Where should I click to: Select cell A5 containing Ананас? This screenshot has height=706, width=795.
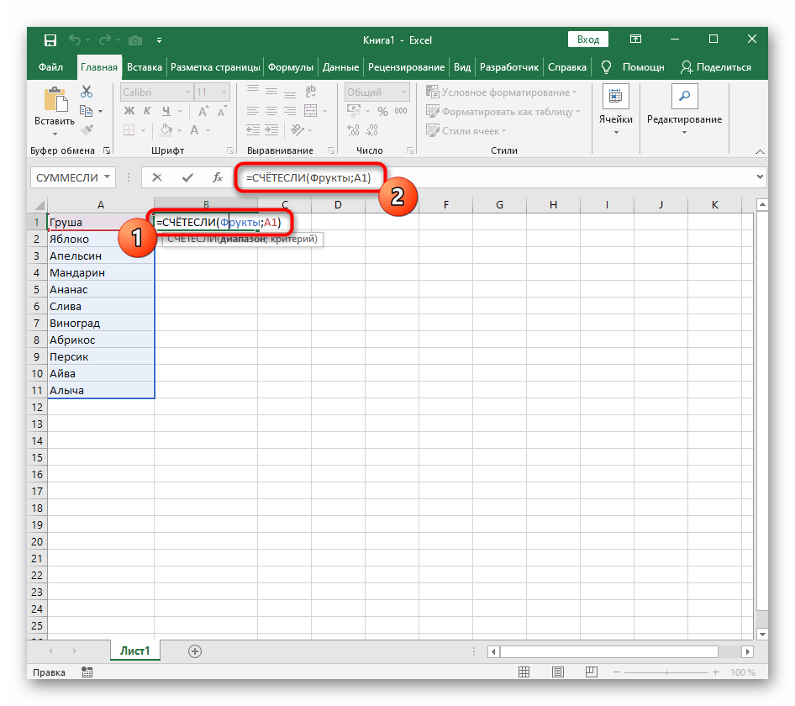100,289
